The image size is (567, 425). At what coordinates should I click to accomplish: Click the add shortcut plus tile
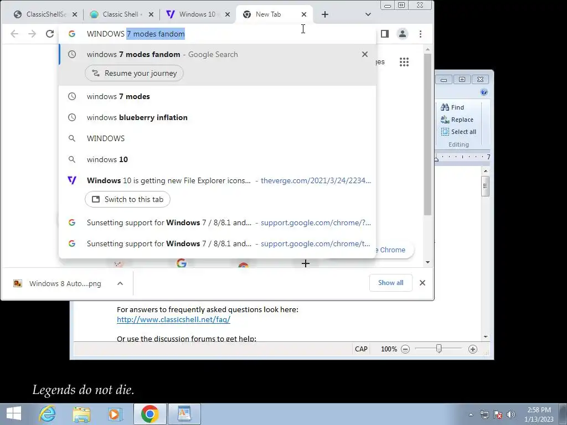point(306,263)
